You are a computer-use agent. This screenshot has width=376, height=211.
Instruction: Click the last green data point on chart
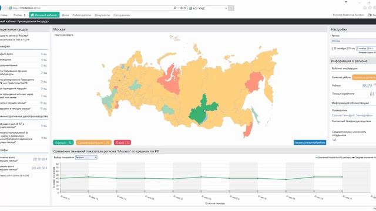343,177
